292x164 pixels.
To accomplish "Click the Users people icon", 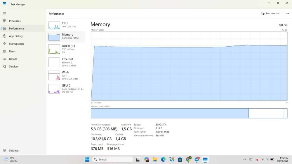I will click(x=4, y=51).
